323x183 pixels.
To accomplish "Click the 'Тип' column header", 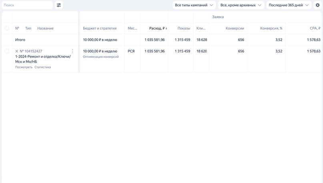I will point(28,28).
